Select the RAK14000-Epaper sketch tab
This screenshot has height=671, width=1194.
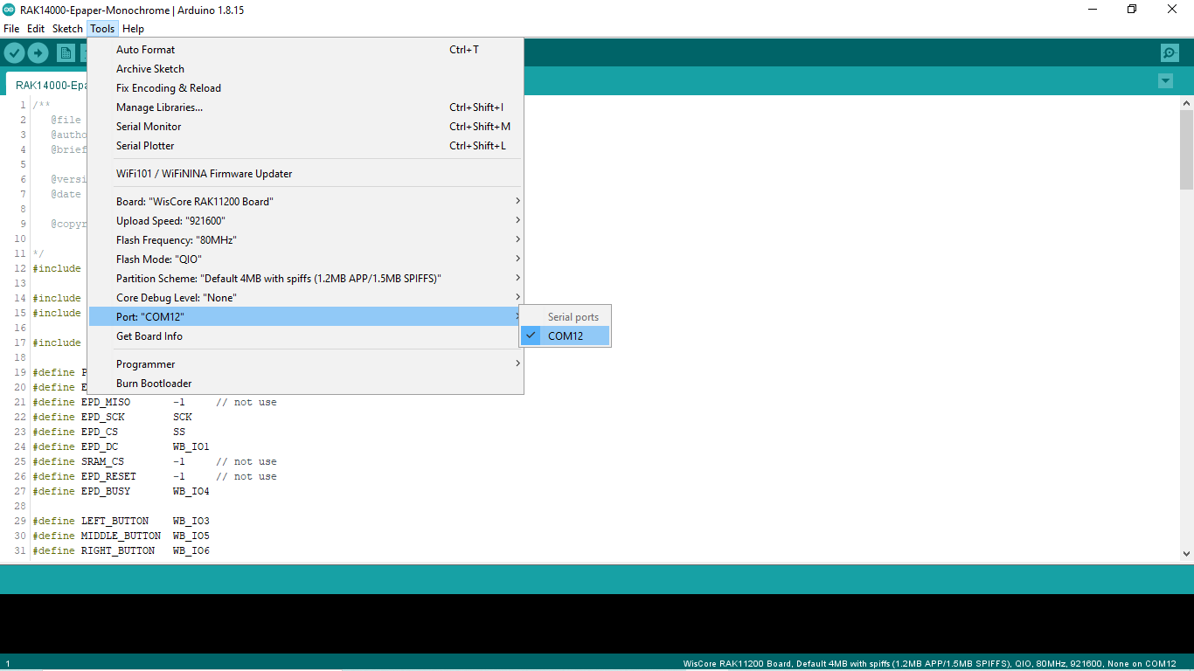(x=48, y=85)
